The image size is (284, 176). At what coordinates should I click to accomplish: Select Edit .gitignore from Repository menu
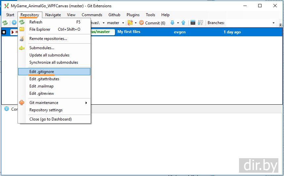point(42,72)
